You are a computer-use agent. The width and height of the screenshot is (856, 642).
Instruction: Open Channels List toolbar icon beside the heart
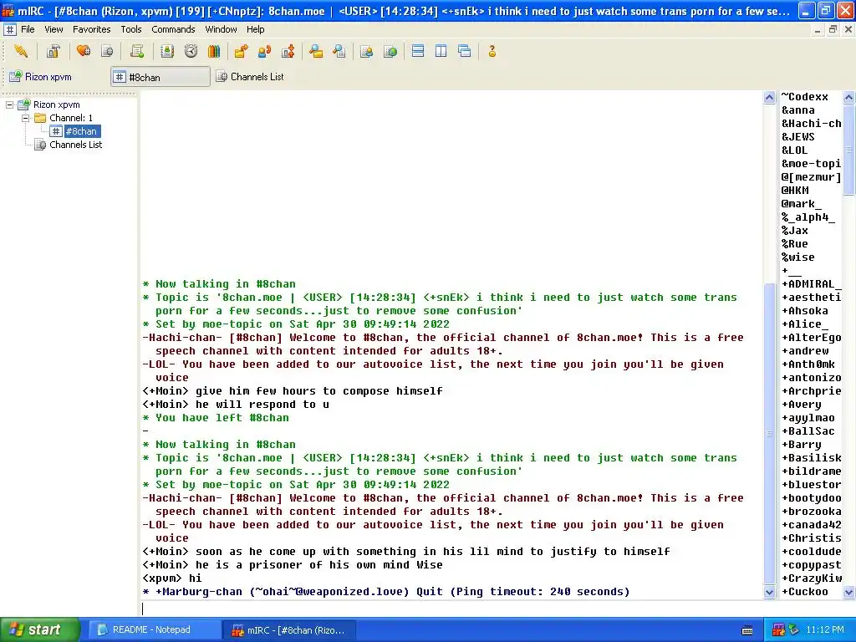pyautogui.click(x=107, y=51)
